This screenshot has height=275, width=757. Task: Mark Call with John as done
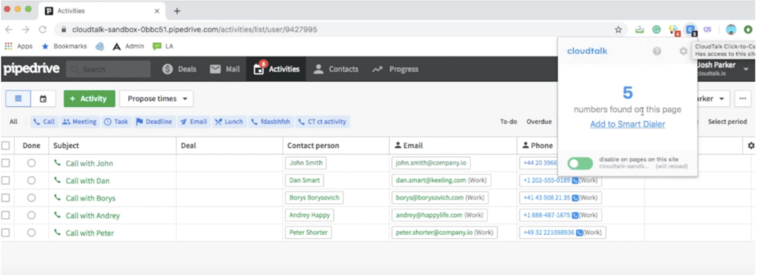click(31, 163)
